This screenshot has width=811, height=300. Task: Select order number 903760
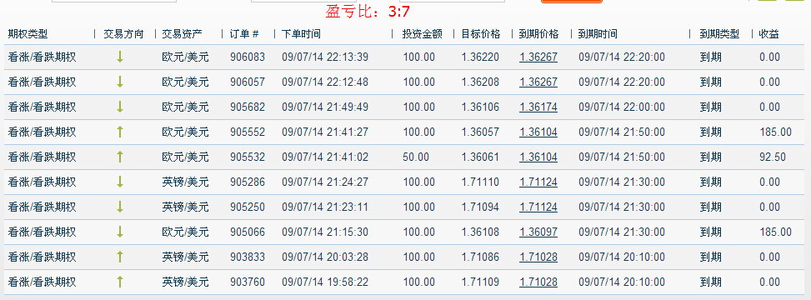pos(248,282)
